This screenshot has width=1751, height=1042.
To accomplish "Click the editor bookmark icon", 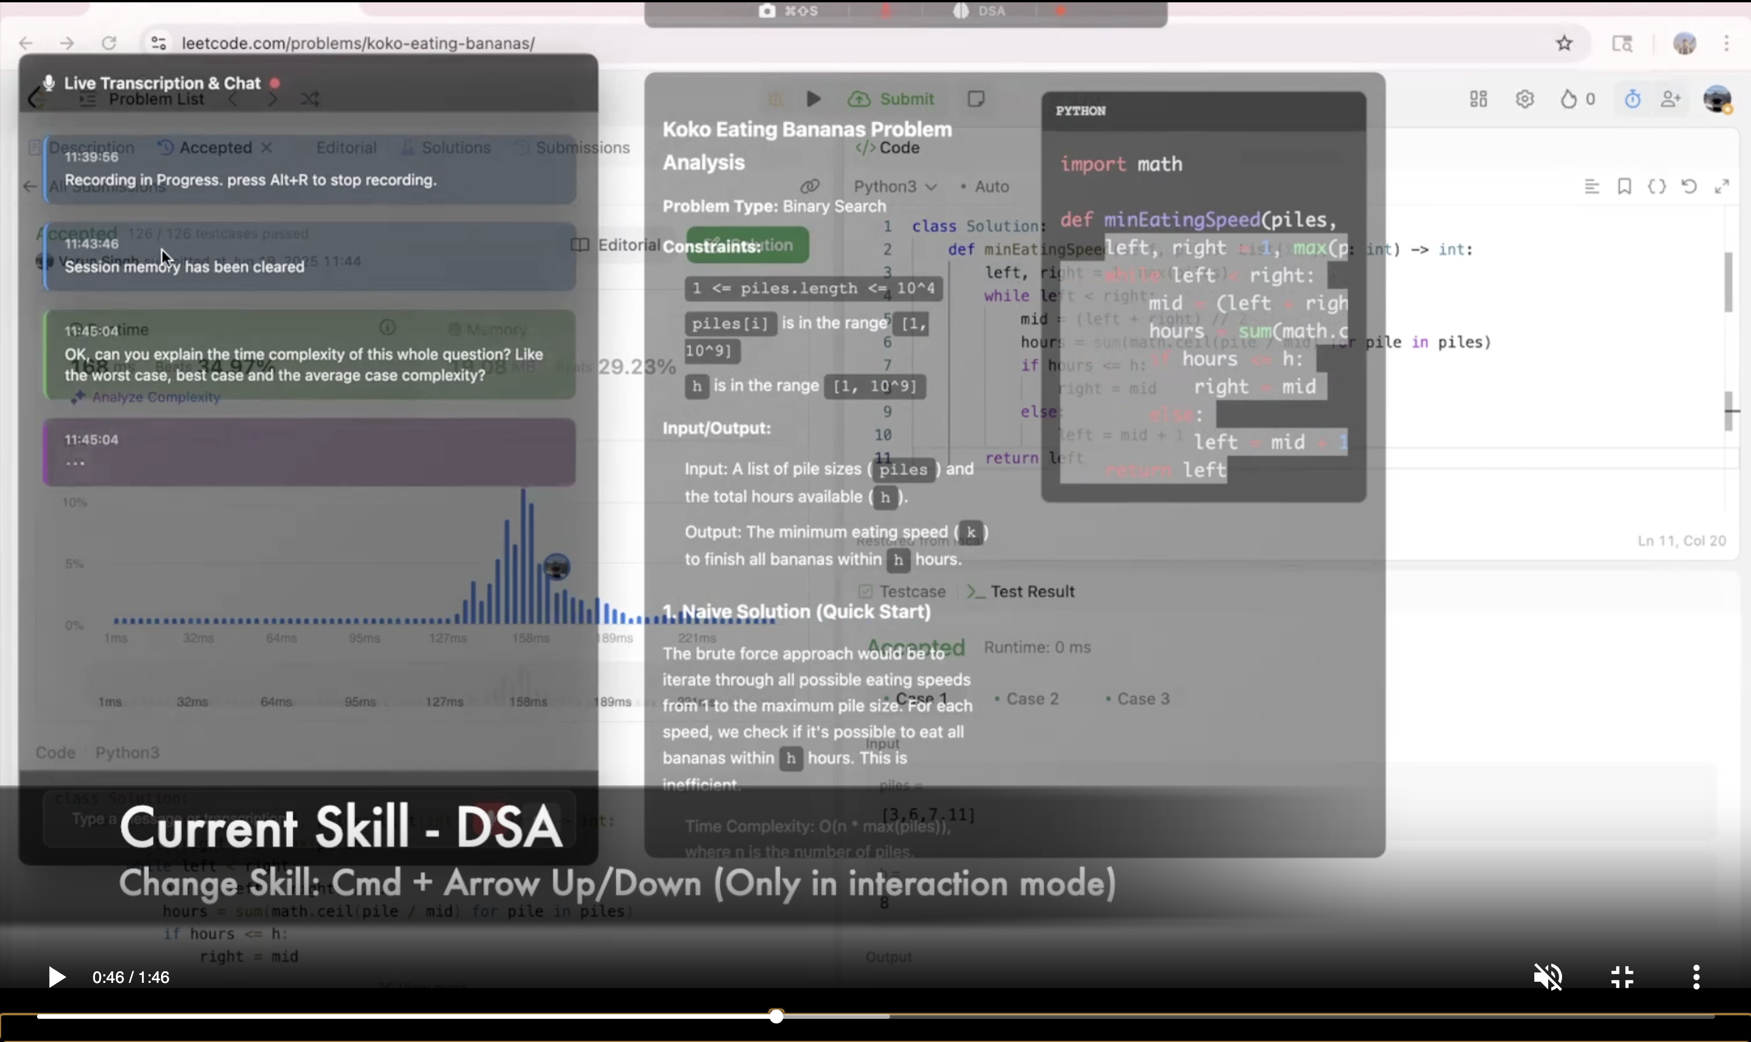I will tap(1624, 187).
